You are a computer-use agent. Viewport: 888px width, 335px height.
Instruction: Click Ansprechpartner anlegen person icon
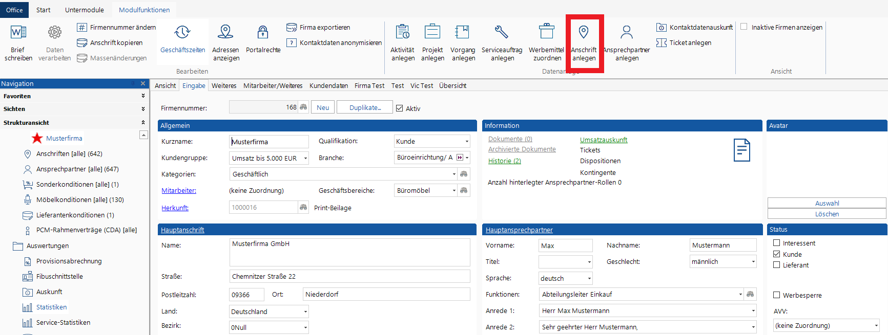(626, 33)
